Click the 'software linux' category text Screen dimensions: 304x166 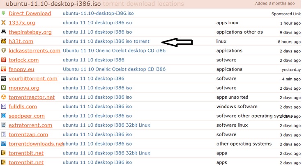pyautogui.click(x=232, y=125)
